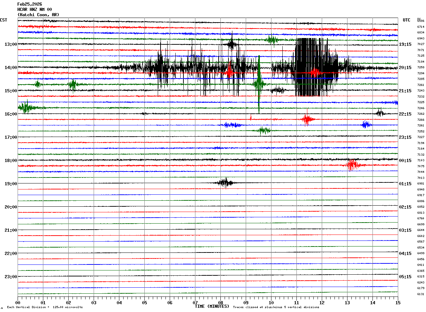
Task: Click the 05:15 UTC time label
Action: click(405, 277)
